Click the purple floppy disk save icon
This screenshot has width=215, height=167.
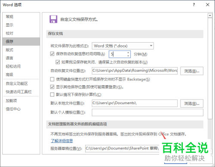pos(53,19)
